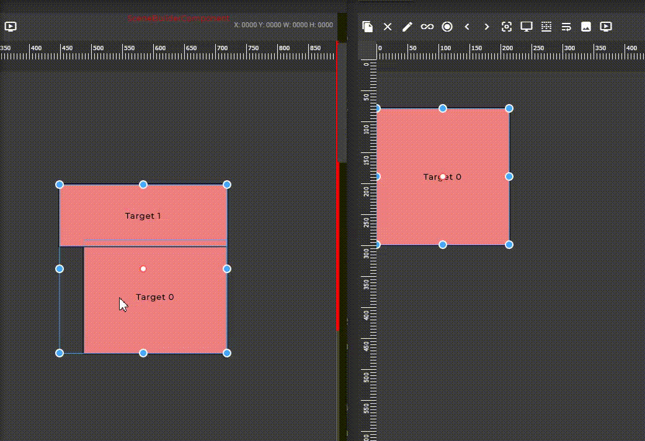Click top-right handle of left selection
Viewport: 645px width, 441px height.
point(226,185)
